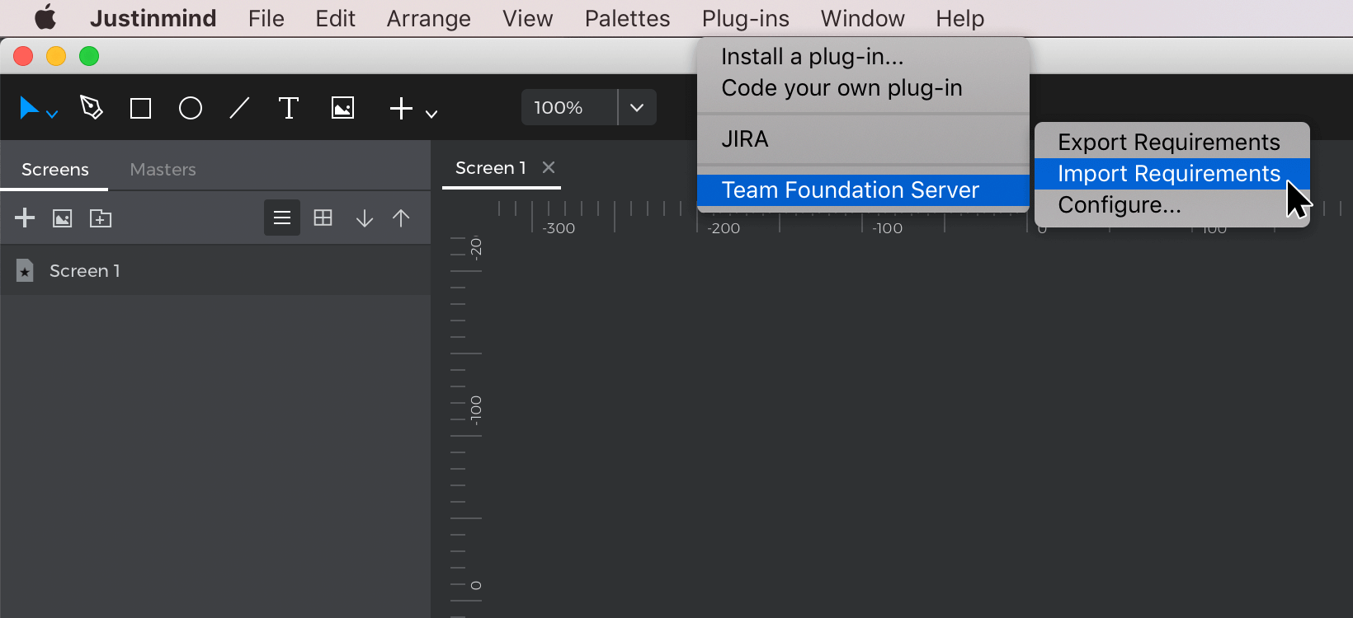Viewport: 1353px width, 618px height.
Task: Open the Help menu
Action: click(x=960, y=18)
